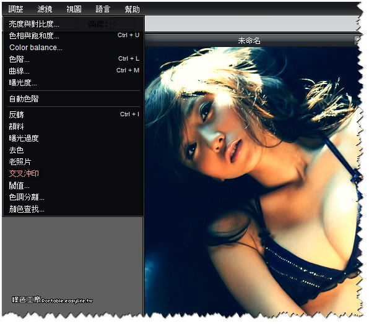Open the 色階... dialog
Screen dimensions: 369x324
(74, 59)
